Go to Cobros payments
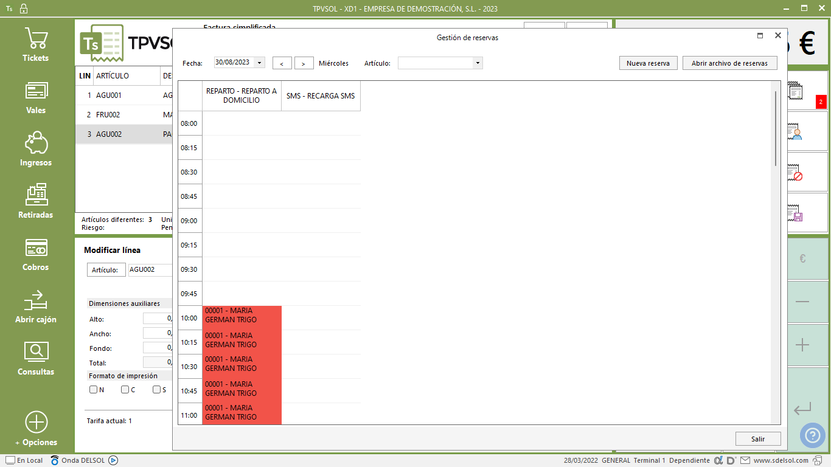 click(36, 254)
